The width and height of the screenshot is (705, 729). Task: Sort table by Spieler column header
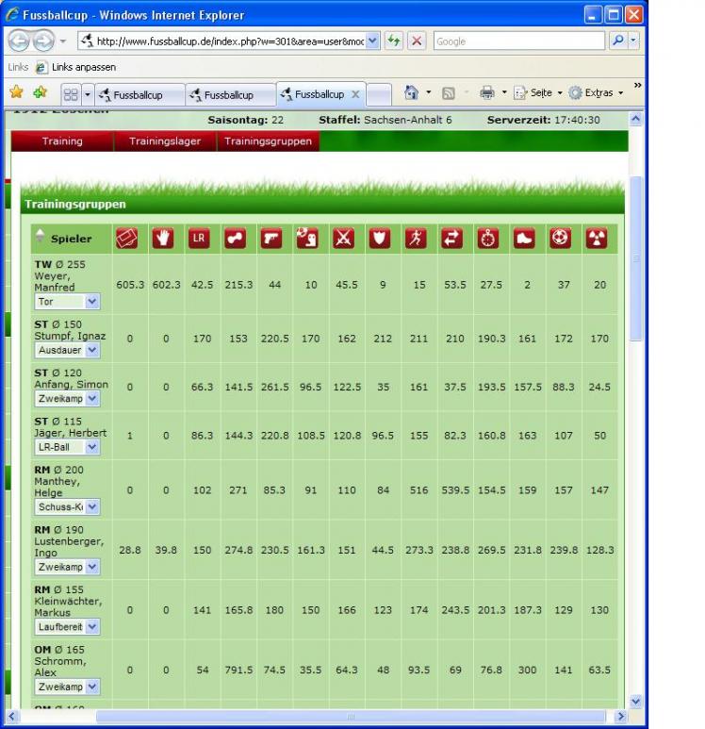(71, 239)
